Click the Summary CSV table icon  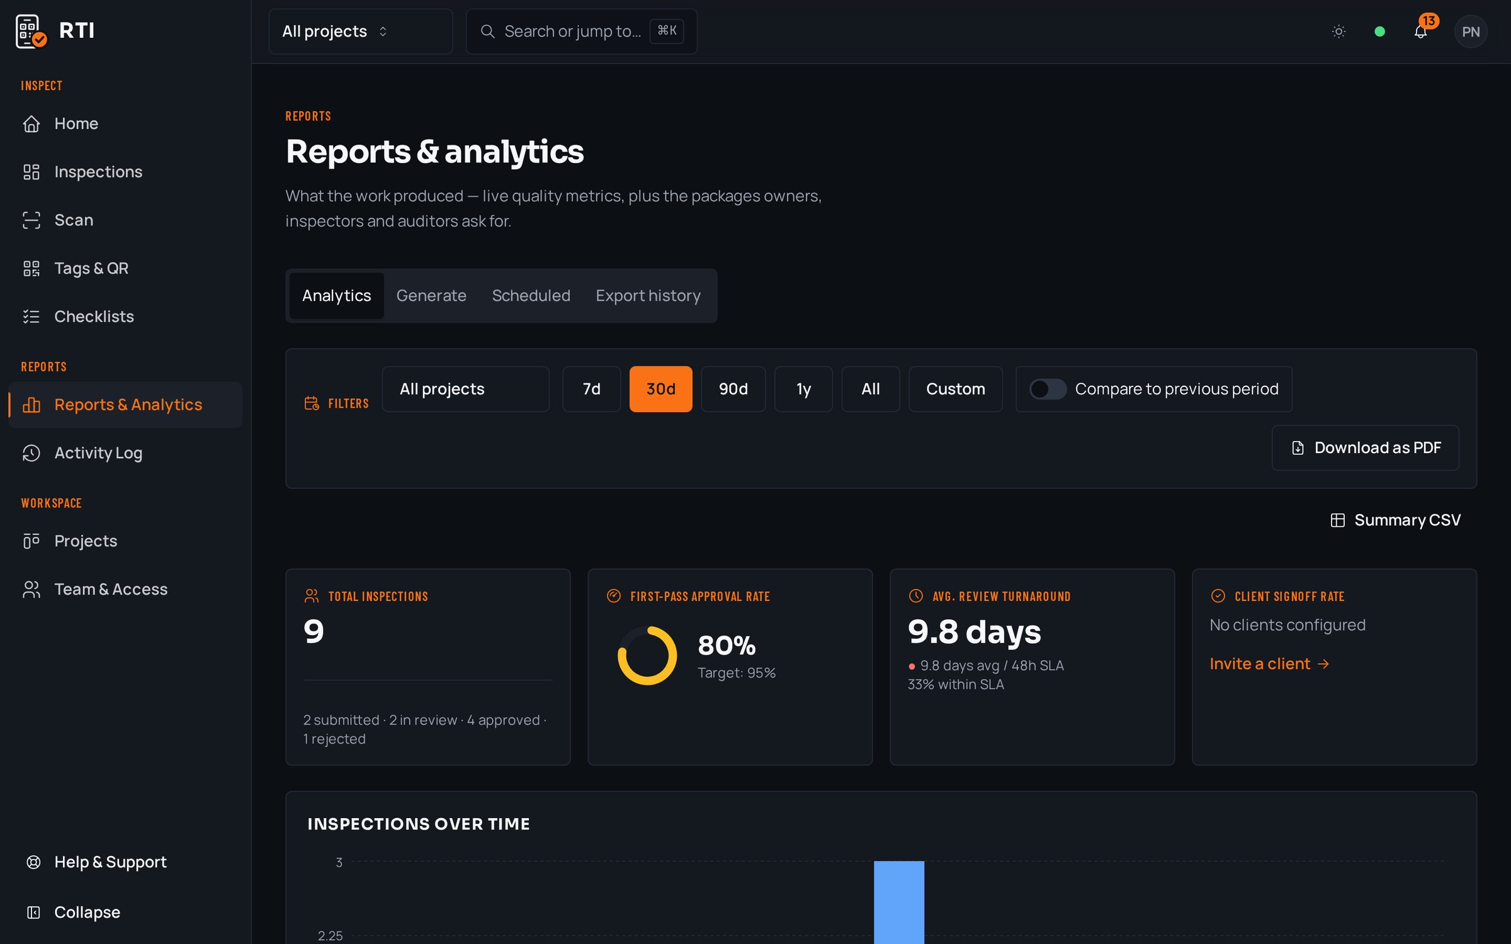coord(1338,520)
